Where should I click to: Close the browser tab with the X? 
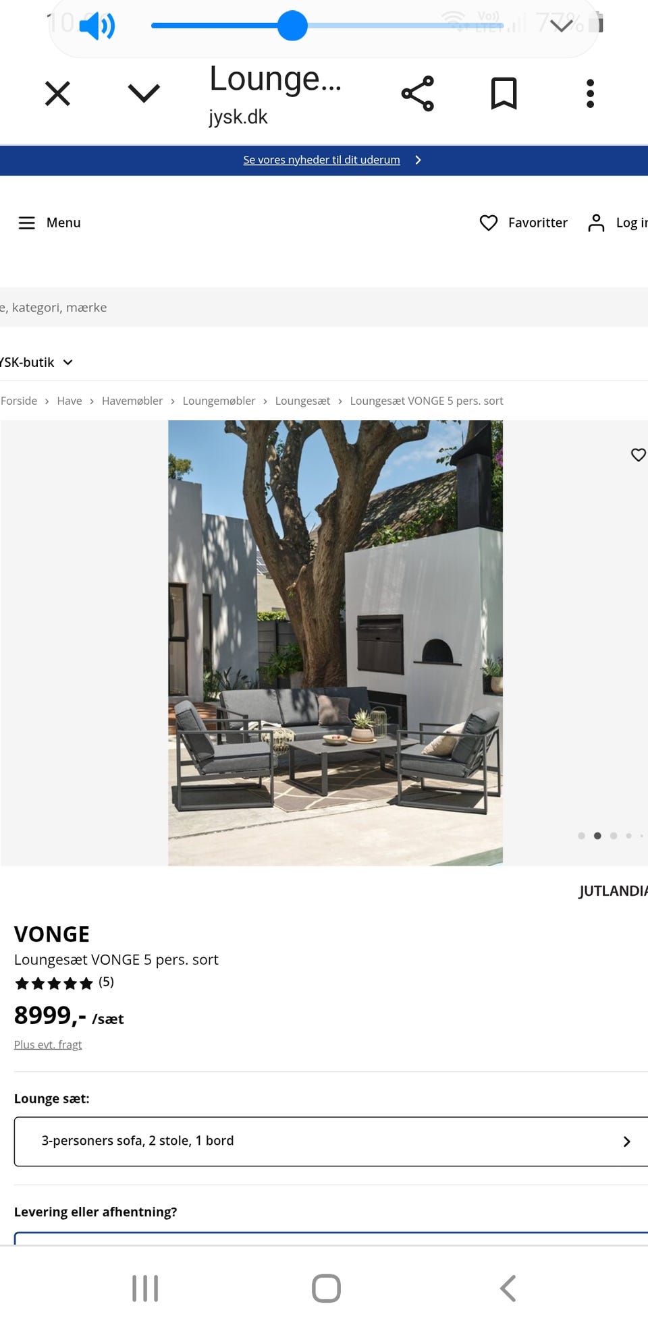click(57, 94)
